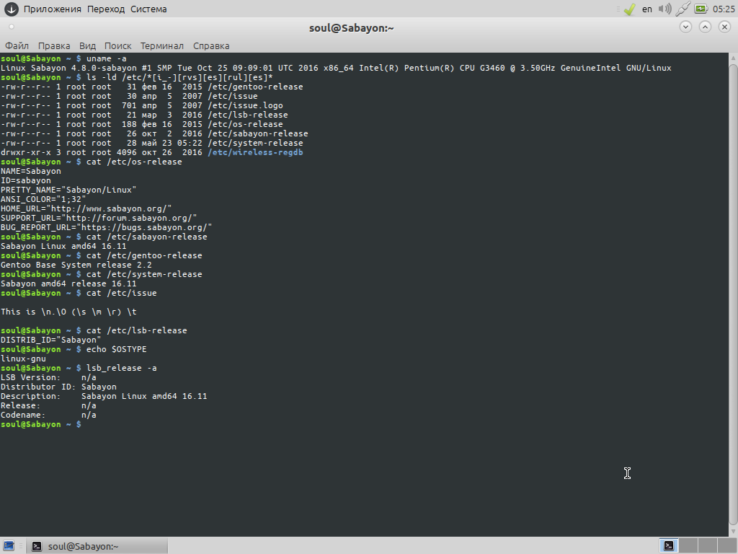Click the terminal vertical scrollbar thumb
The width and height of the screenshot is (738, 554).
coord(733,294)
